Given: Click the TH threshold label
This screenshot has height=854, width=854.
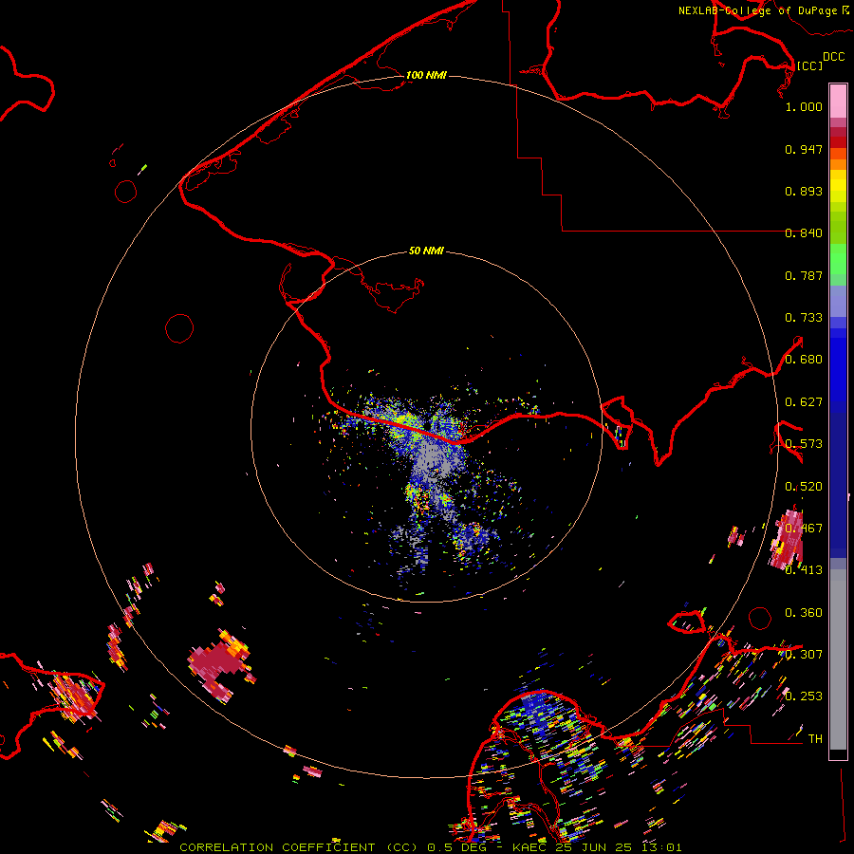Looking at the screenshot, I should pyautogui.click(x=815, y=739).
